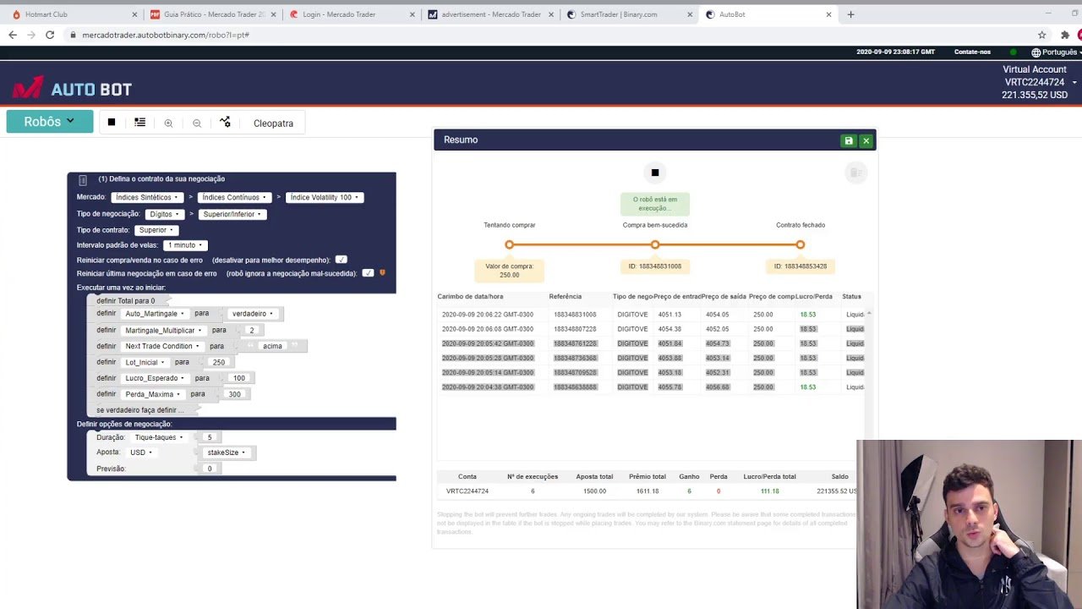This screenshot has width=1082, height=609.
Task: Click the rearrange blocks icon in toolbar
Action: [225, 123]
